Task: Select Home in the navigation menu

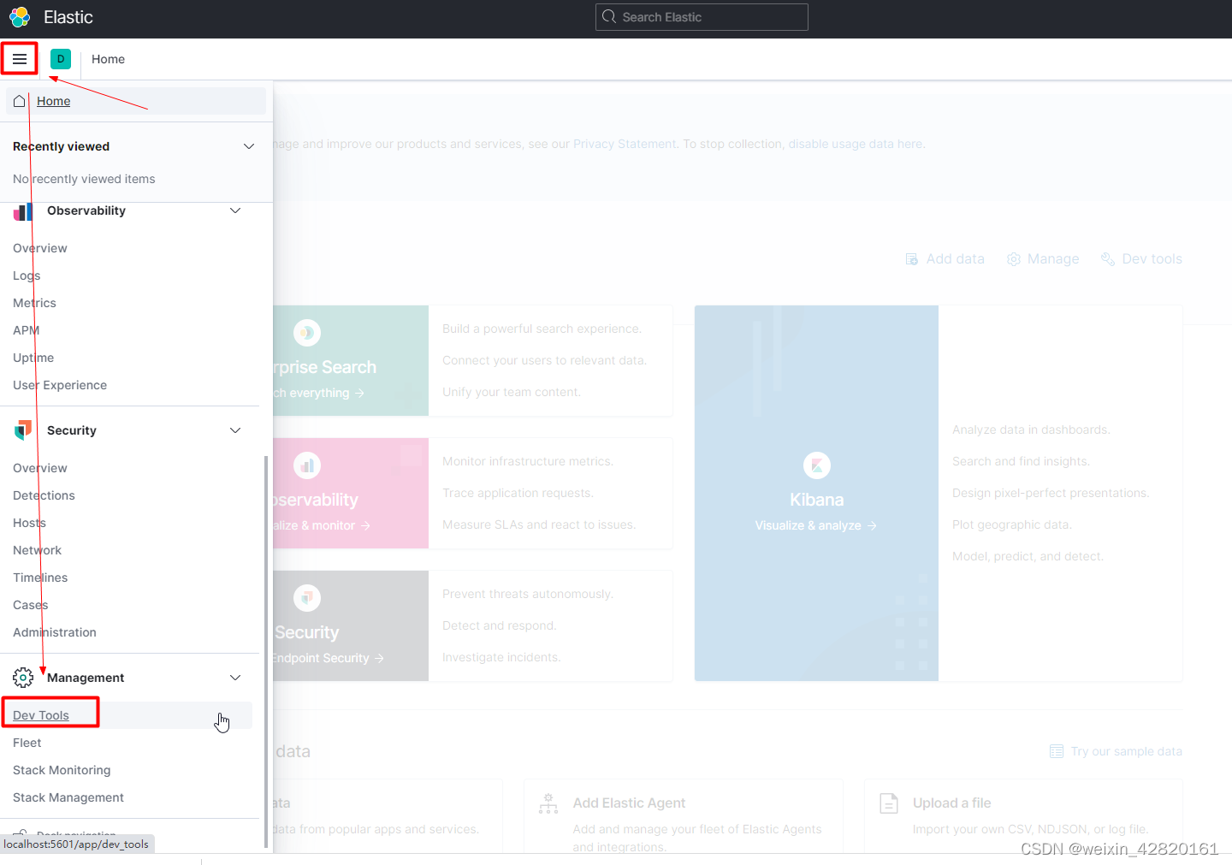Action: coord(53,101)
